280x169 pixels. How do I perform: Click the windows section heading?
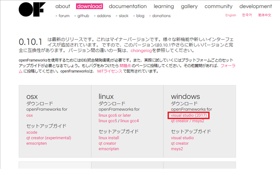(185, 96)
